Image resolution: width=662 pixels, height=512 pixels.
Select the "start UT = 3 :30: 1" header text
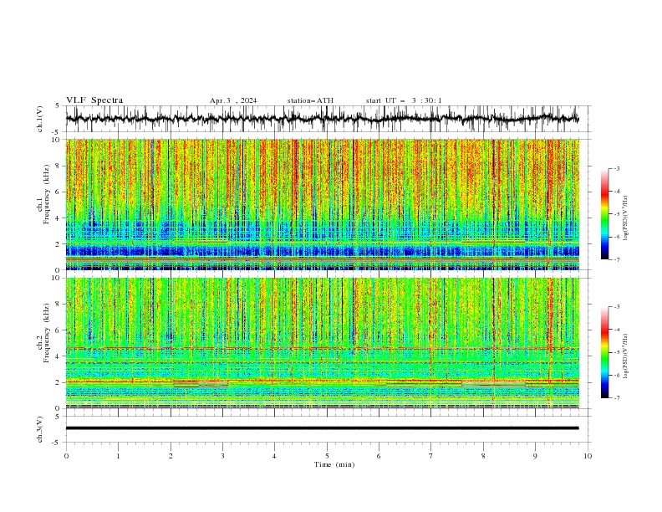(x=404, y=100)
